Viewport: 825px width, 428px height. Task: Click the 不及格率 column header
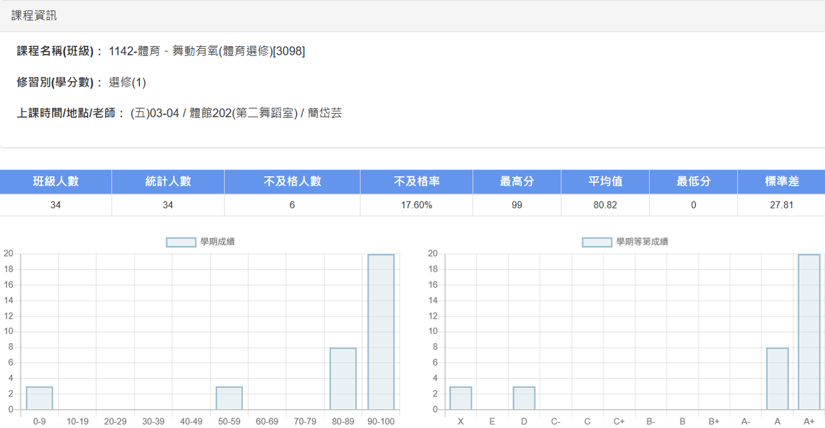pyautogui.click(x=416, y=181)
